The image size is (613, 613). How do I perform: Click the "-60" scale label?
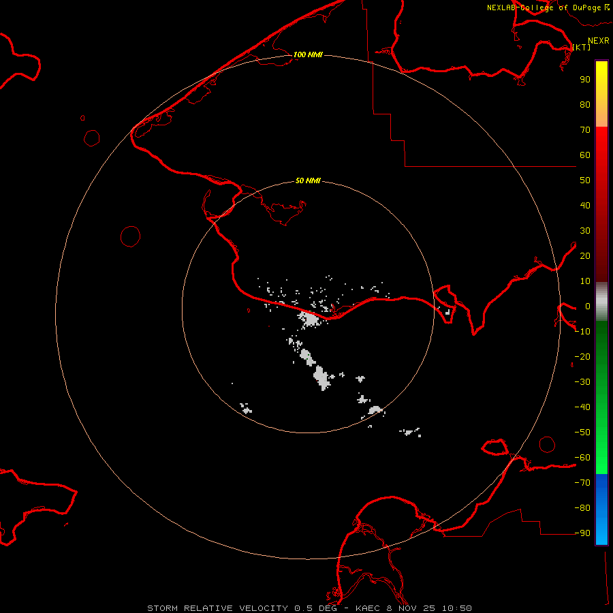(582, 458)
